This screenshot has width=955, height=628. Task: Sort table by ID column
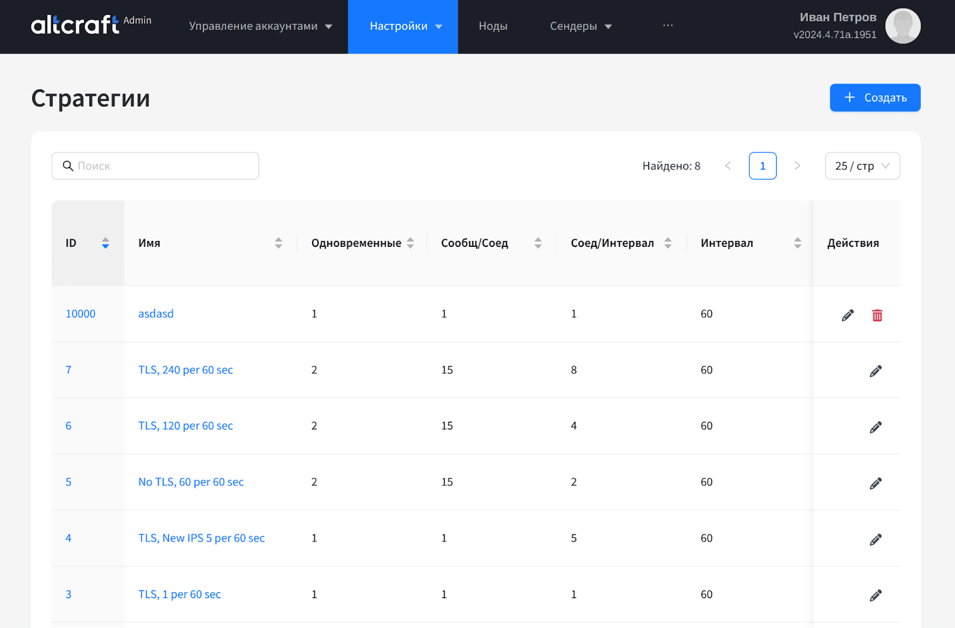tap(105, 243)
